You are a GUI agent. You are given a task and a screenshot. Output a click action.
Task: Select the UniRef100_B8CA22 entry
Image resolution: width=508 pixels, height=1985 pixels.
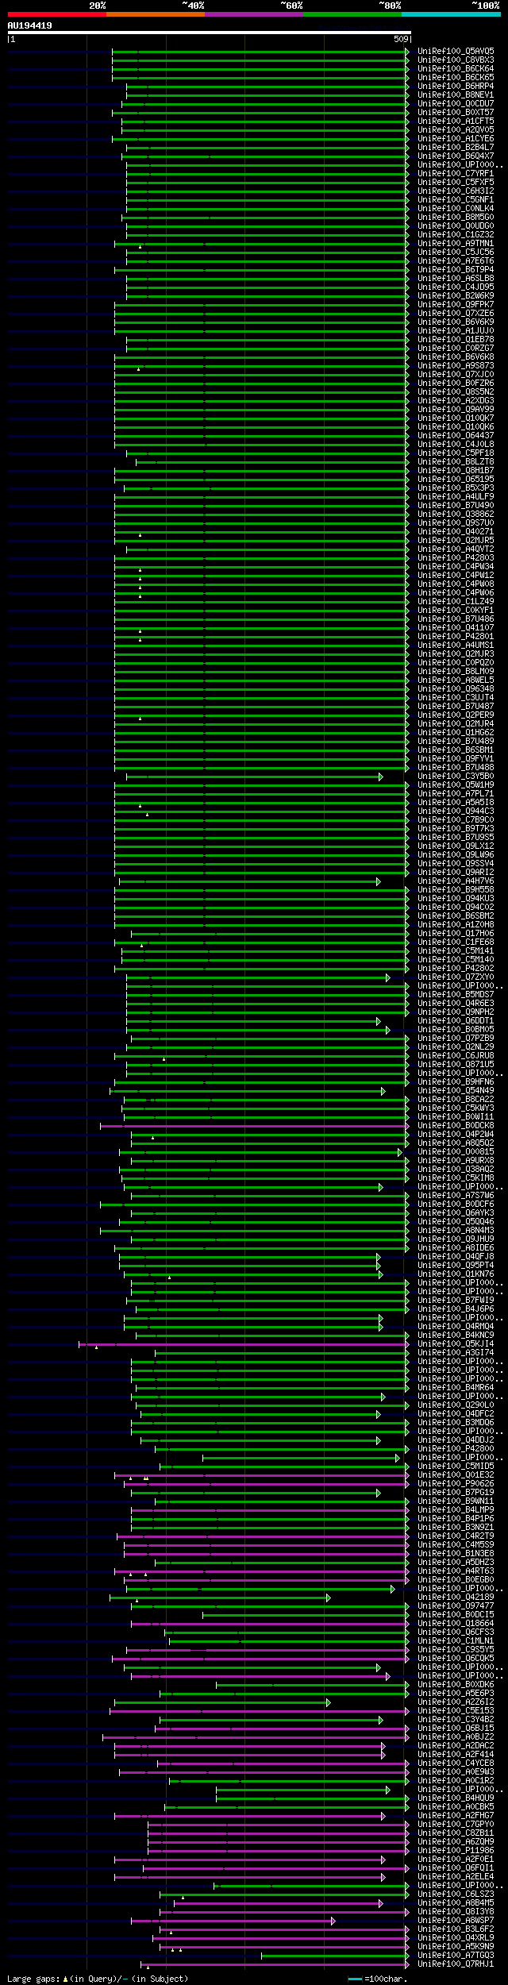pyautogui.click(x=456, y=1099)
